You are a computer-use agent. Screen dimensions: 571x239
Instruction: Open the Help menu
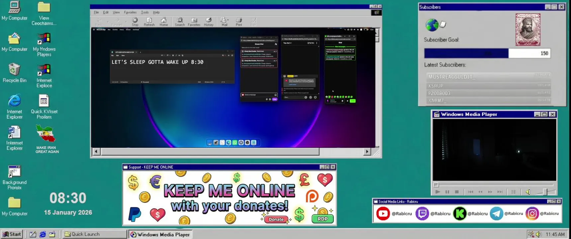pos(156,12)
